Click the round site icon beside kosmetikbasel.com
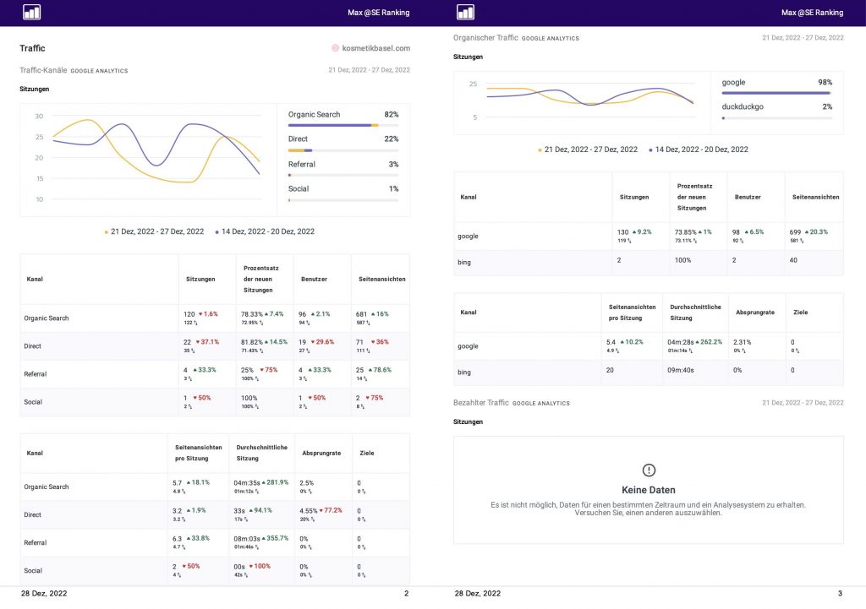Screen dimensions: 866x609 coord(335,48)
